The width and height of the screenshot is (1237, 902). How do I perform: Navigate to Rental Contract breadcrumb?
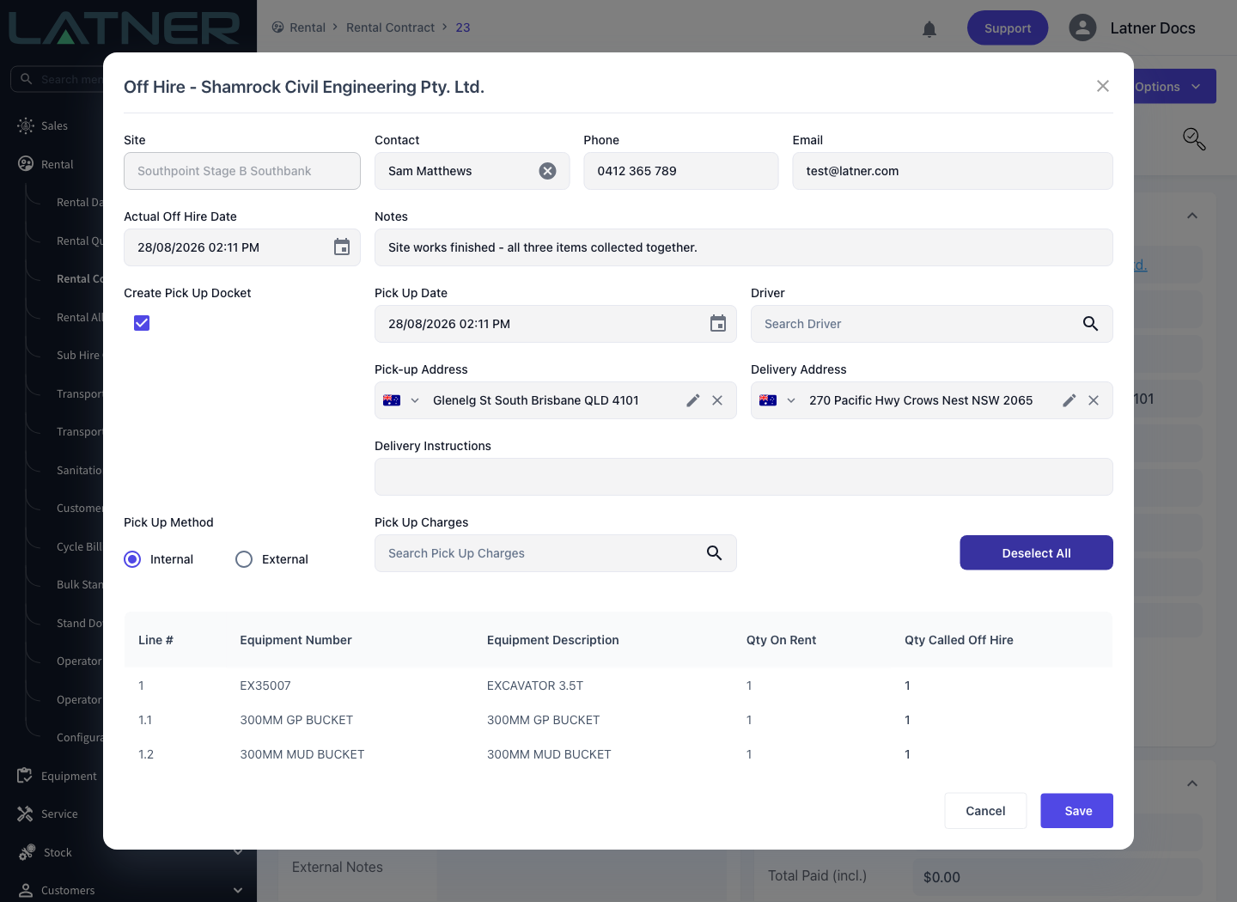coord(390,27)
